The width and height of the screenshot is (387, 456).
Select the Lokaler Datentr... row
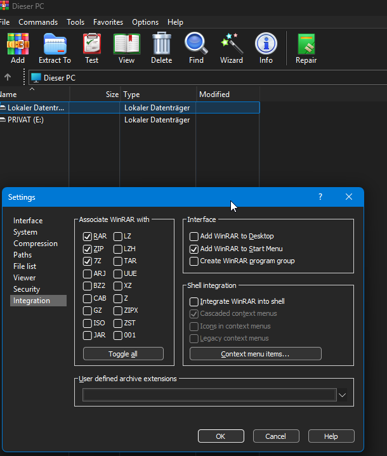(129, 108)
